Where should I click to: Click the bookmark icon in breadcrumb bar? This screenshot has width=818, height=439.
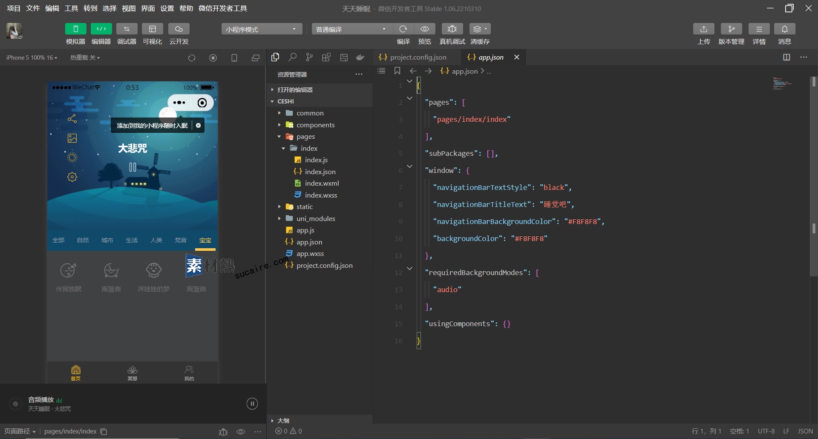pos(397,71)
